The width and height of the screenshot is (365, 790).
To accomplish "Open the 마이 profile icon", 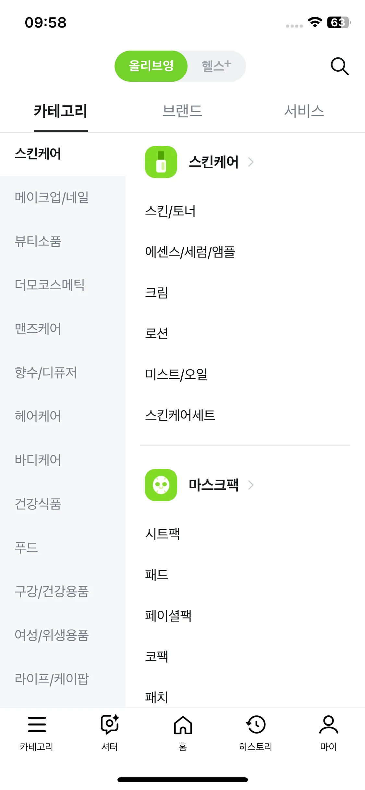I will point(329,724).
